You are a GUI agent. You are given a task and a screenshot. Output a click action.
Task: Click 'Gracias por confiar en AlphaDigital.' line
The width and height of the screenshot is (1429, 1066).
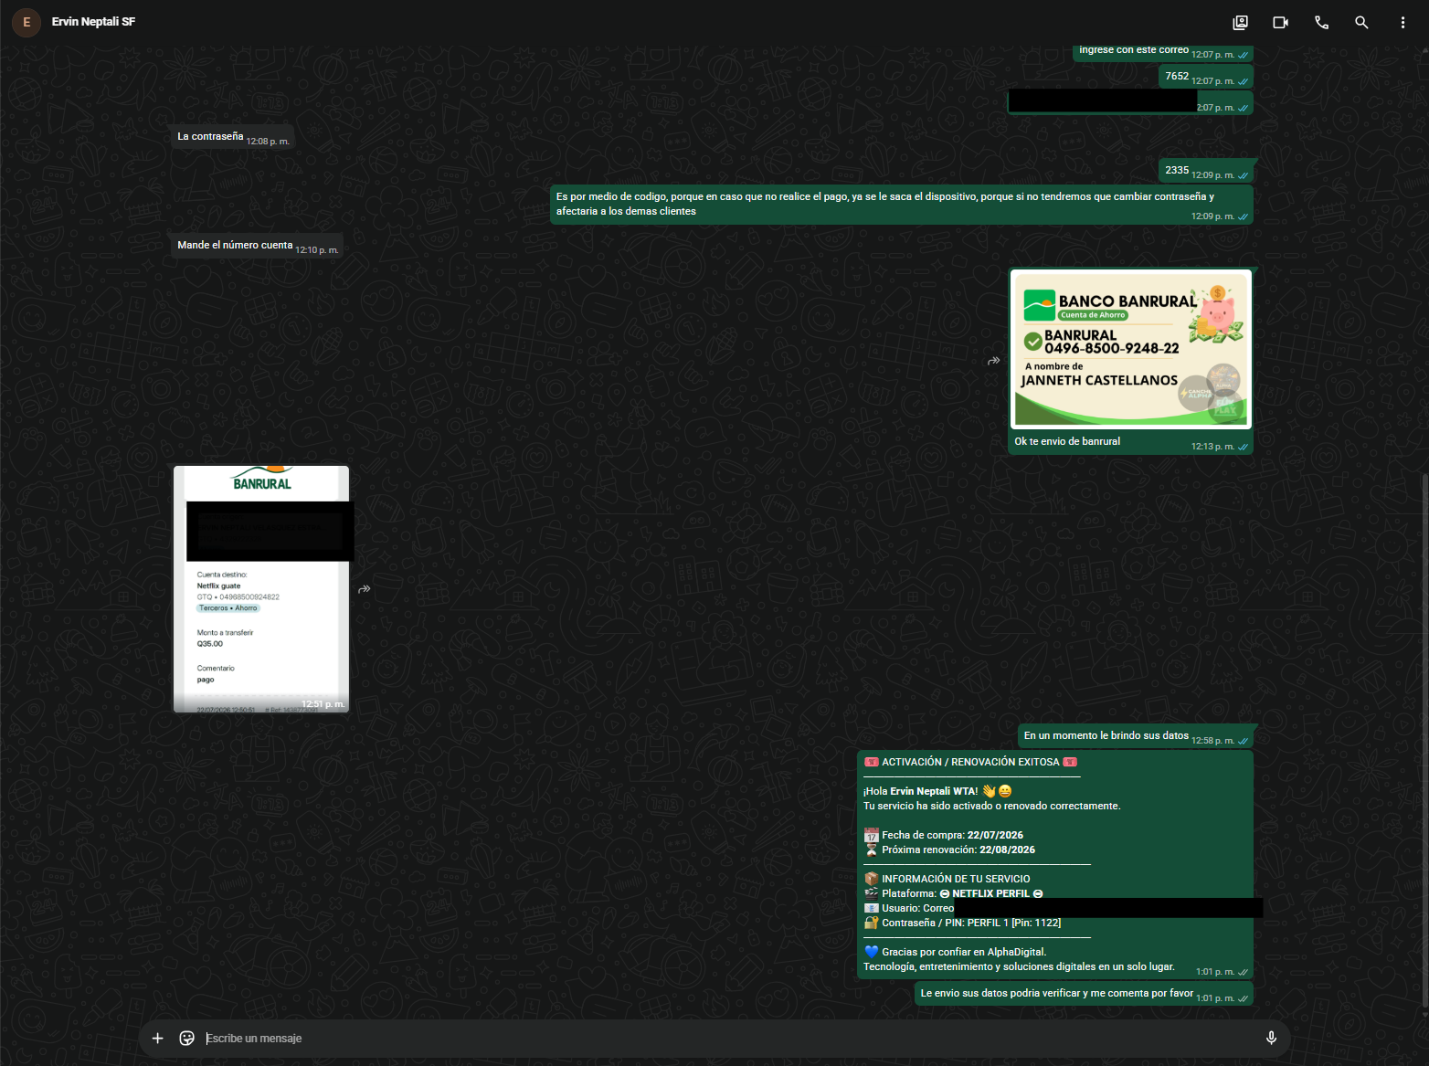(x=955, y=952)
